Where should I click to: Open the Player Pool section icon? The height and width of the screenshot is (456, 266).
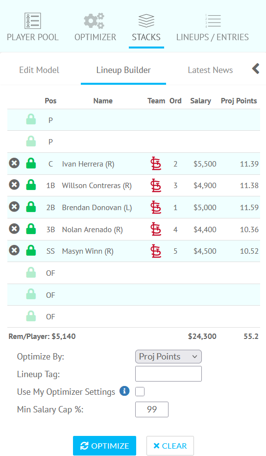[32, 21]
